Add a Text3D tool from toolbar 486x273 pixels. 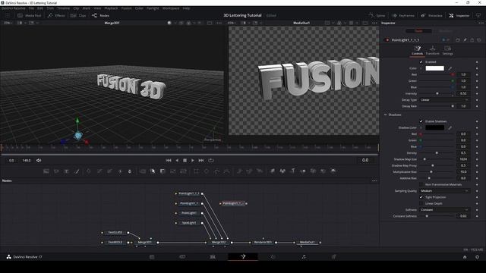tap(292, 171)
